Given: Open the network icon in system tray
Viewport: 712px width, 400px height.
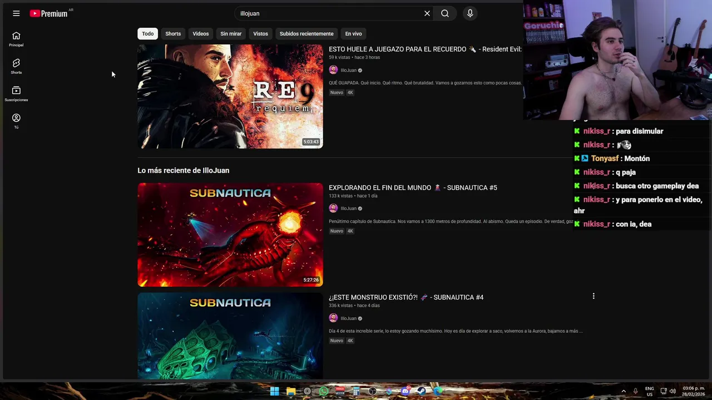Looking at the screenshot, I should point(663,391).
